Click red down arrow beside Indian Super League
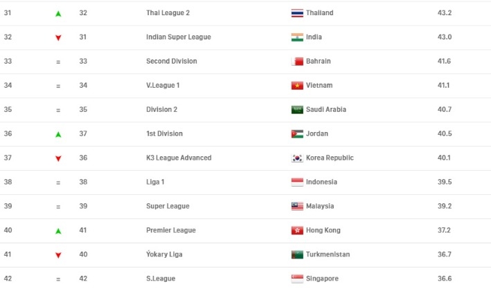491x291 pixels. (58, 38)
